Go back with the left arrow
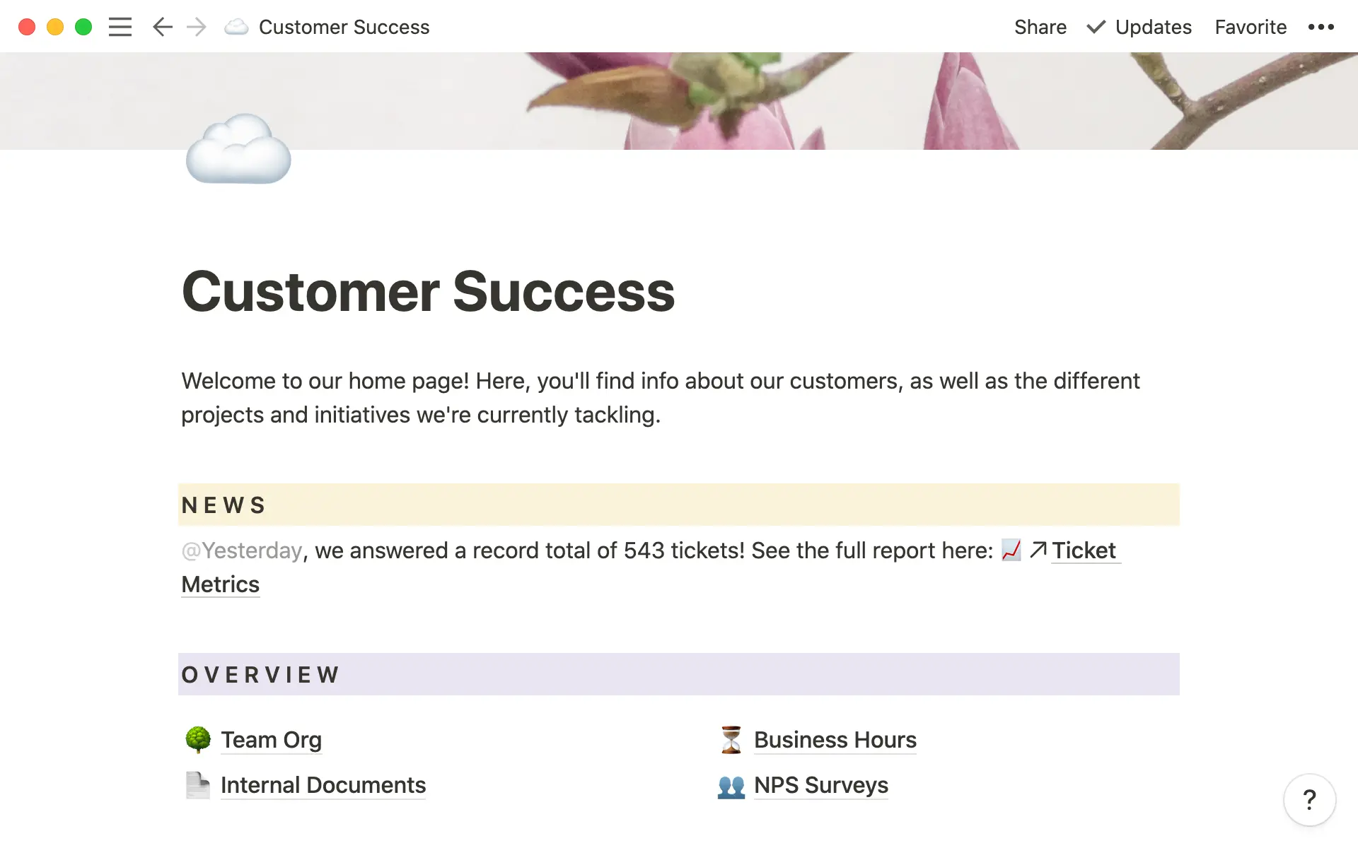 pyautogui.click(x=162, y=27)
